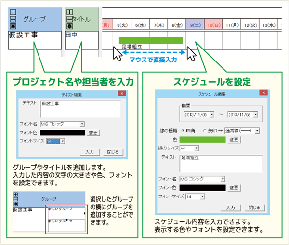Select the 7(木) date column header
Screen dimensions: 289x245
[x=158, y=25]
